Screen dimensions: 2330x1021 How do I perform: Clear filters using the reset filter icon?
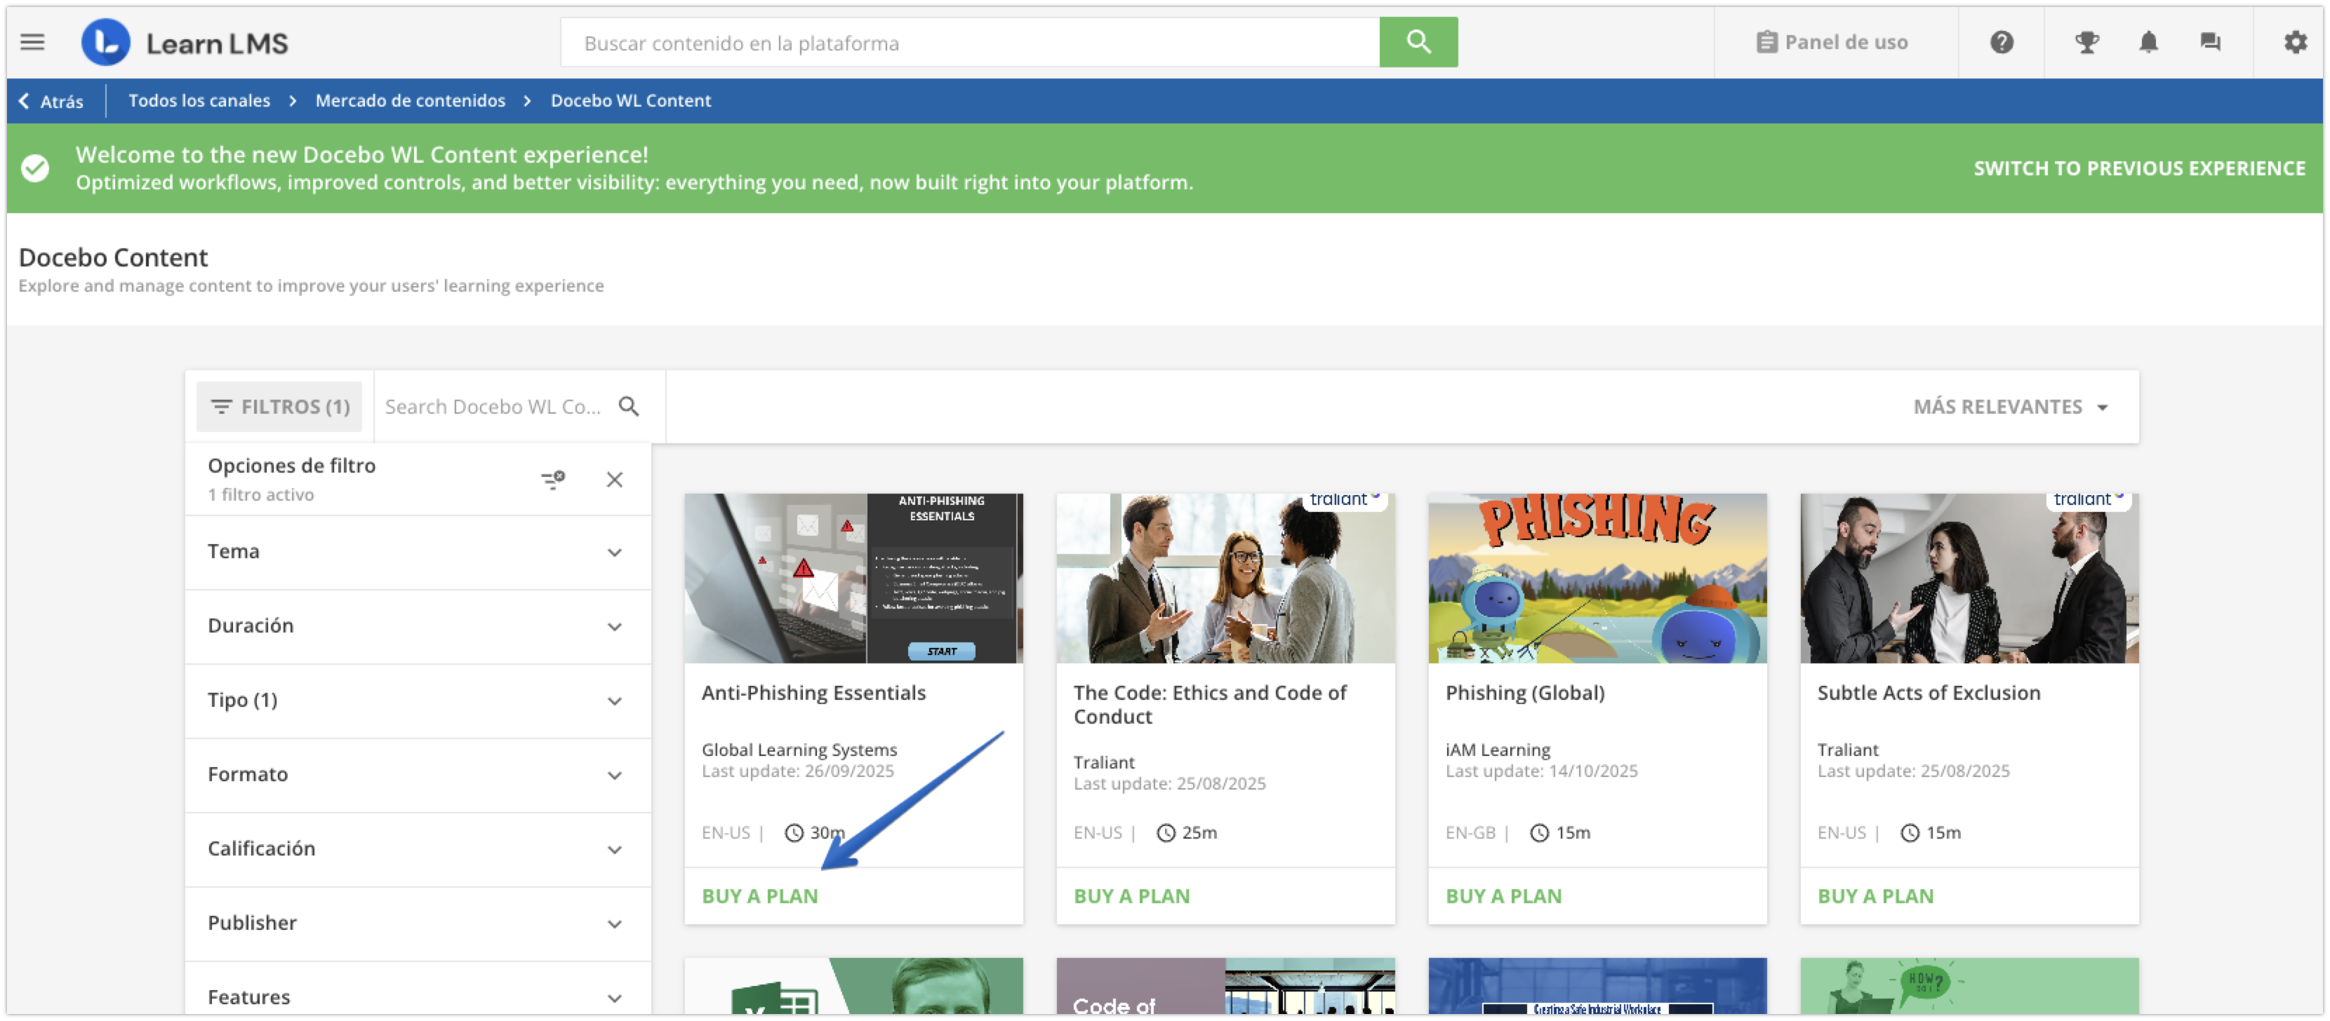[552, 479]
